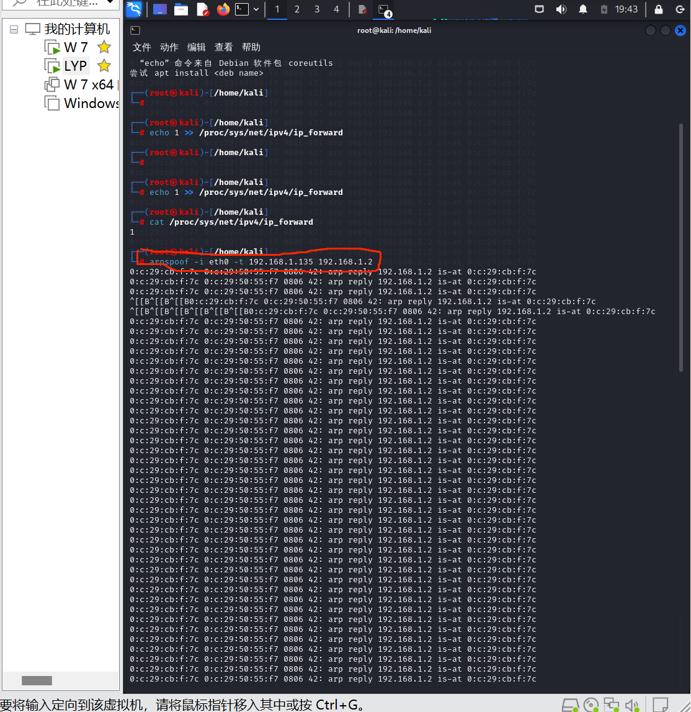Screen dimensions: 691x712
Task: Switch to workspace 4
Action: (336, 9)
